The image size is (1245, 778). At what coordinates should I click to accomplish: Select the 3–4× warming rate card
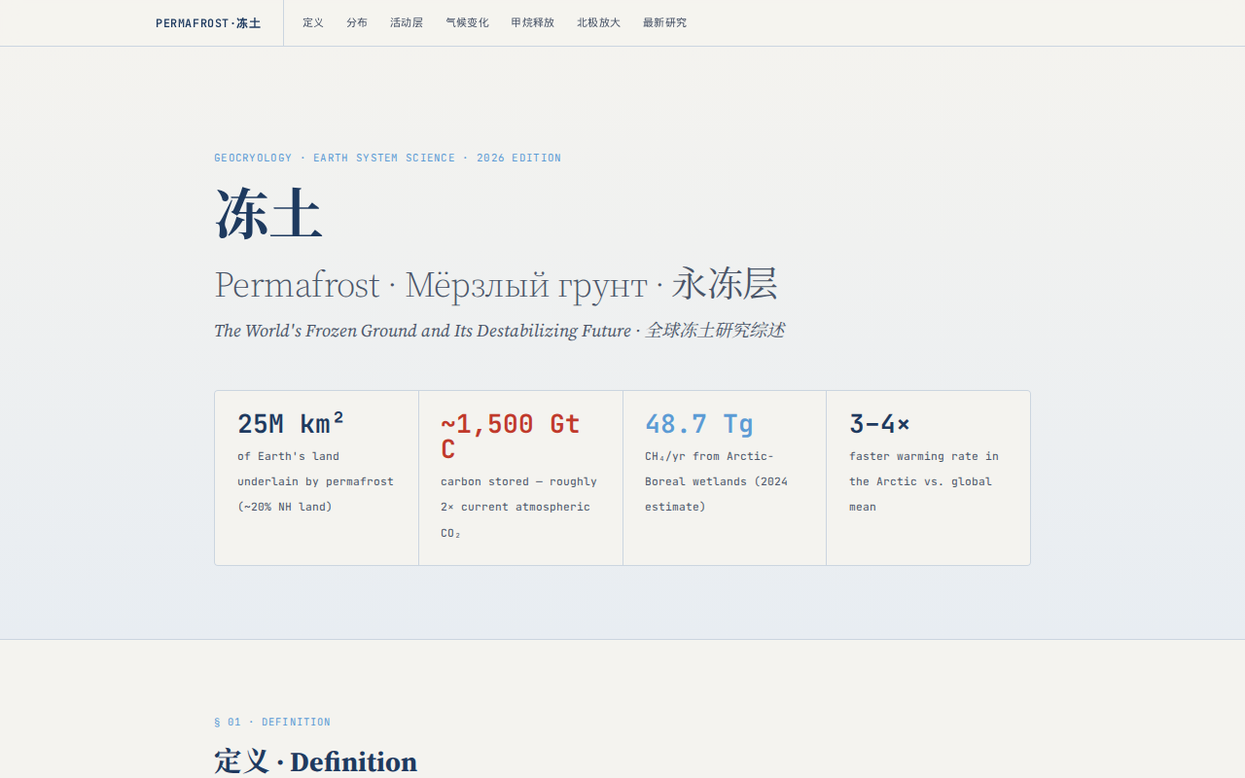928,477
